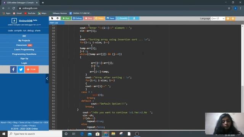Open the Language dropdown showing C++ 17

coord(218,19)
